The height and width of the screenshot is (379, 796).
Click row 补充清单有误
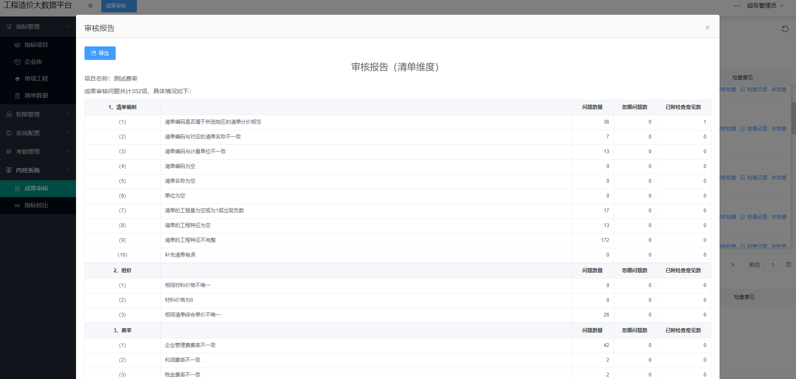click(398, 255)
